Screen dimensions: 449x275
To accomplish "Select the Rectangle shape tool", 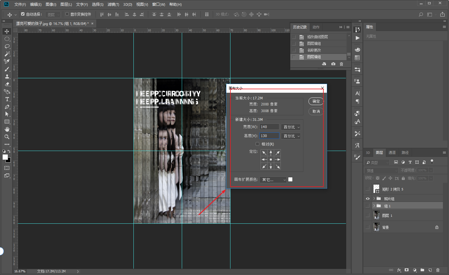I will click(x=7, y=122).
